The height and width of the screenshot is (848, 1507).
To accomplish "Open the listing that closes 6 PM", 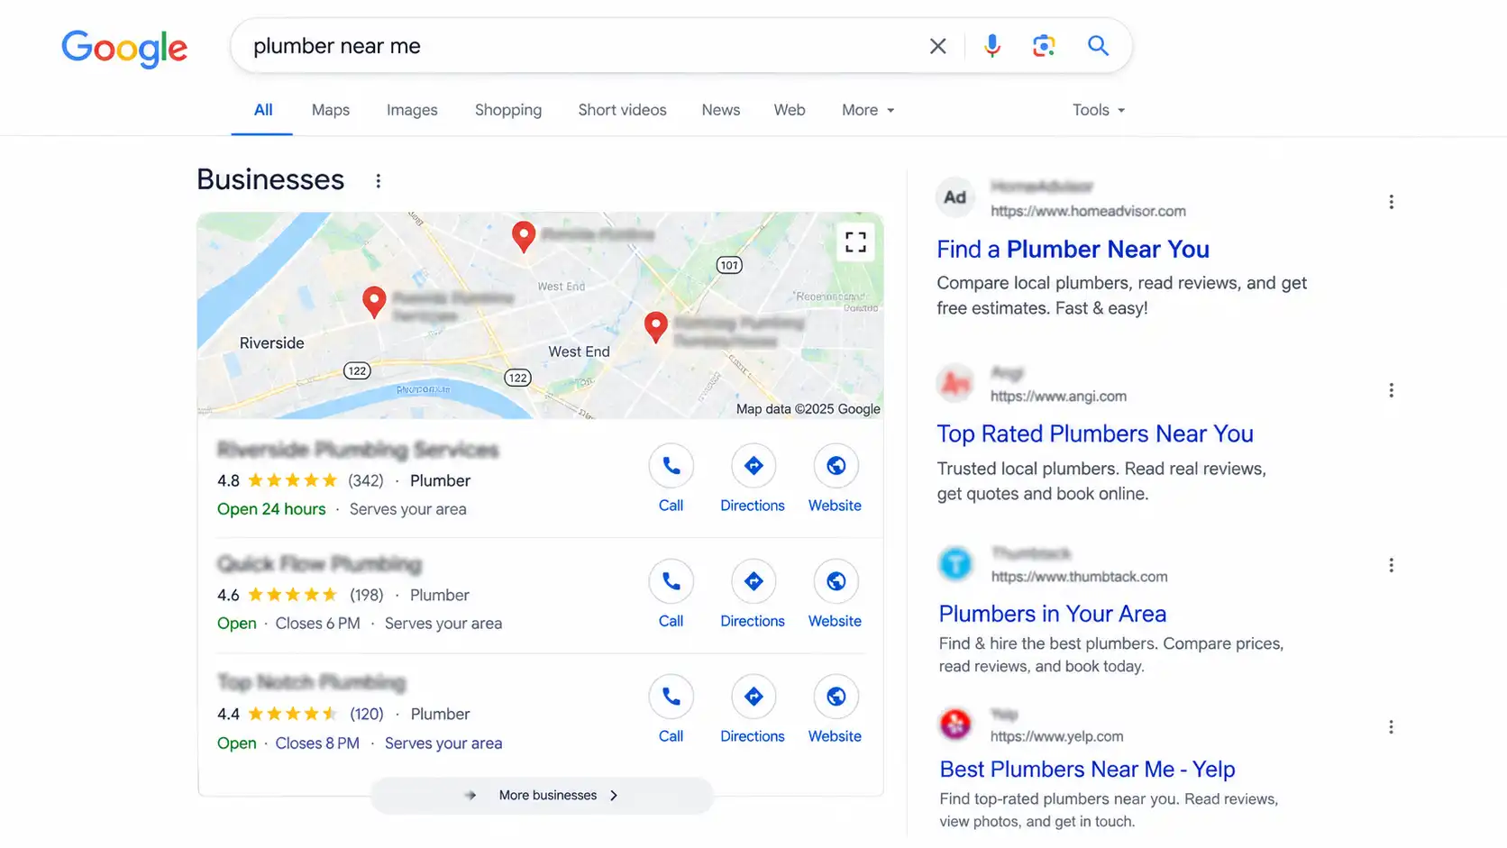I will pyautogui.click(x=319, y=565).
